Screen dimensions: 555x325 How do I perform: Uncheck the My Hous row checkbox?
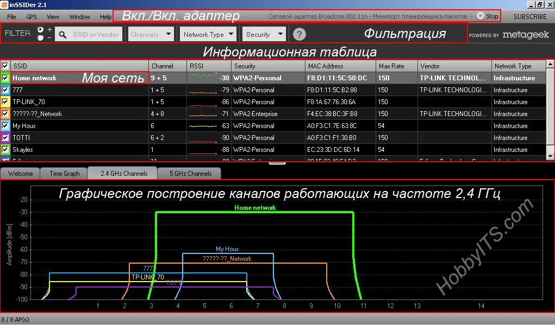coord(5,126)
